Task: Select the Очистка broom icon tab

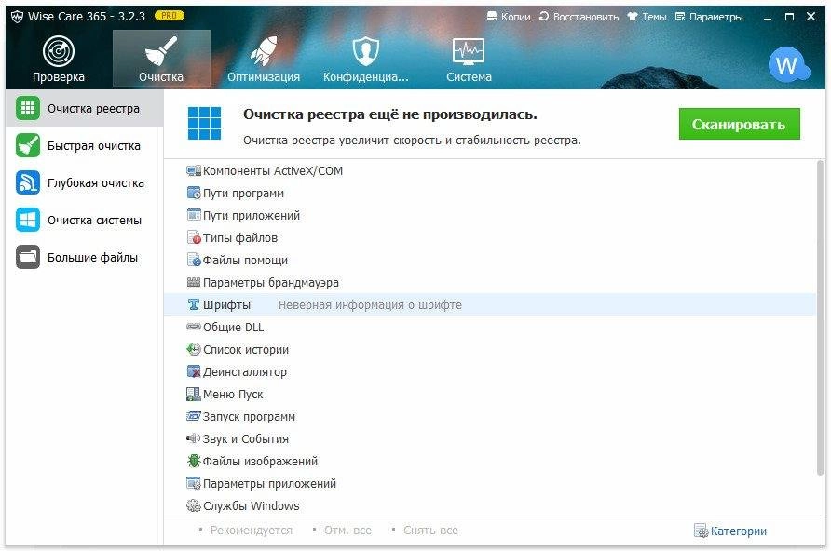Action: coord(161,51)
